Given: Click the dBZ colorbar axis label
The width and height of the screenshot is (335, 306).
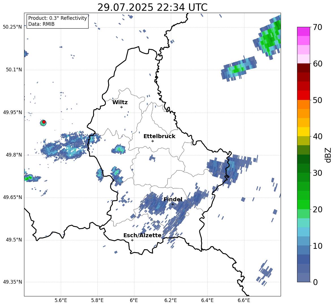Looking at the screenshot, I should tap(328, 155).
